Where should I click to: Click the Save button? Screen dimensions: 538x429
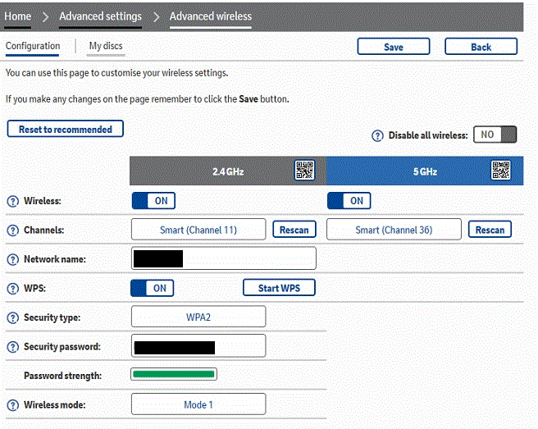pos(394,47)
